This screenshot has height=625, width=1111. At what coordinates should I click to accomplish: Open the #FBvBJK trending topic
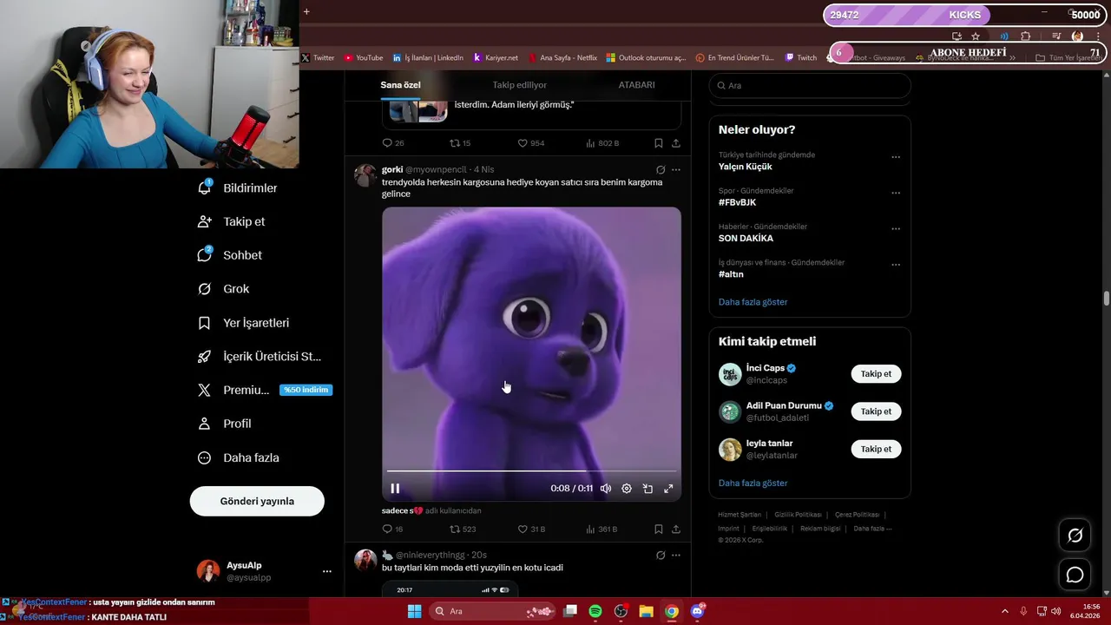[738, 202]
